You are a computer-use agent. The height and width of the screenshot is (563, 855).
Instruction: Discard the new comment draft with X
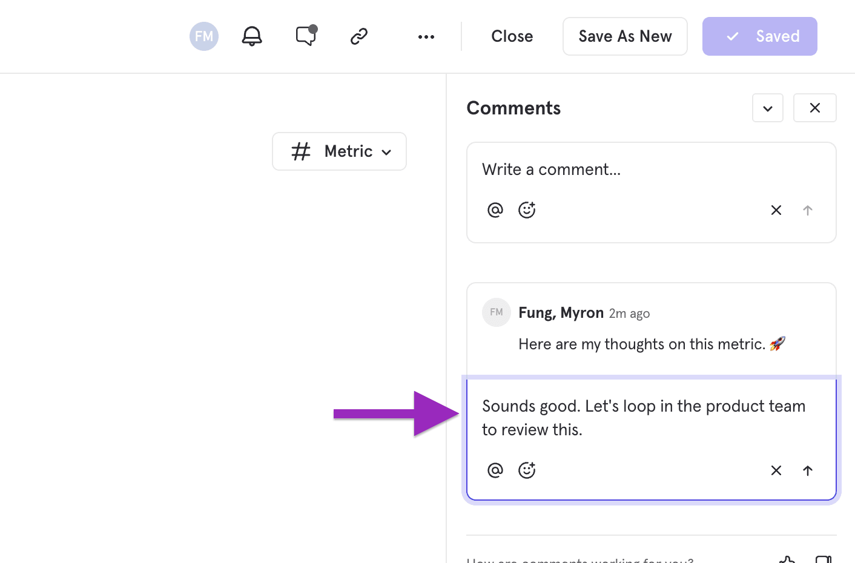[x=776, y=210]
